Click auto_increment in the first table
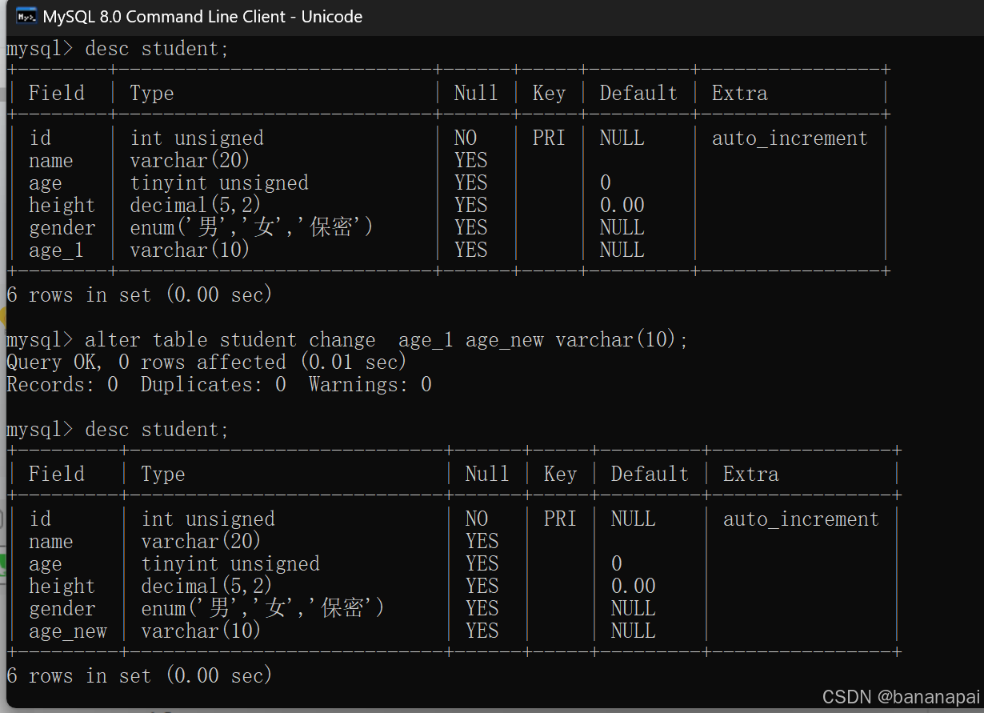 pos(790,138)
